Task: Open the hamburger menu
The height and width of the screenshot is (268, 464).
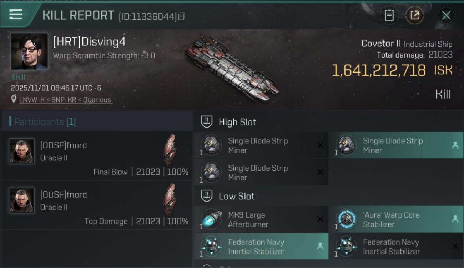Action: click(x=16, y=14)
